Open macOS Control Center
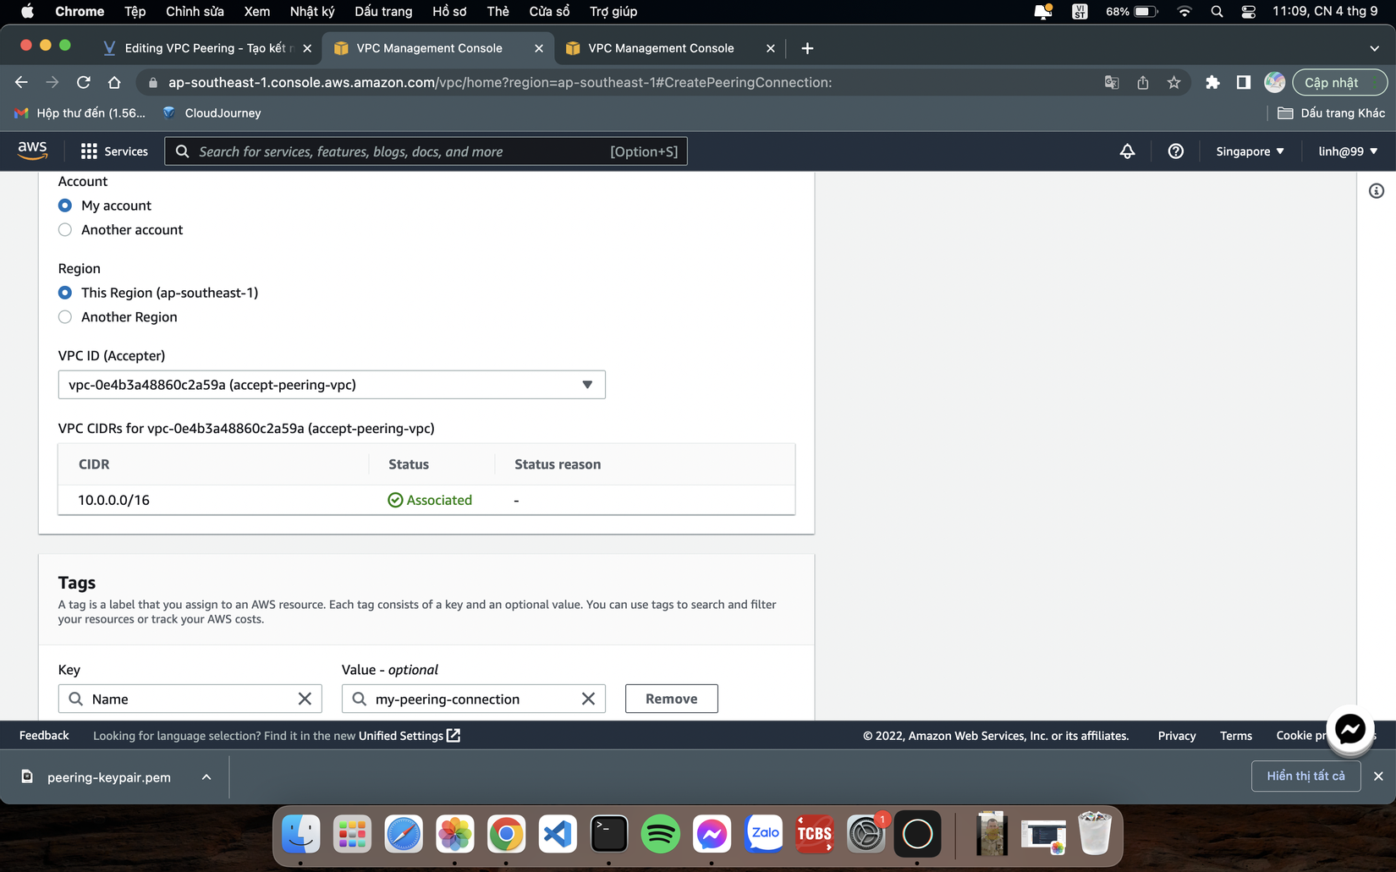The image size is (1396, 872). click(1248, 11)
